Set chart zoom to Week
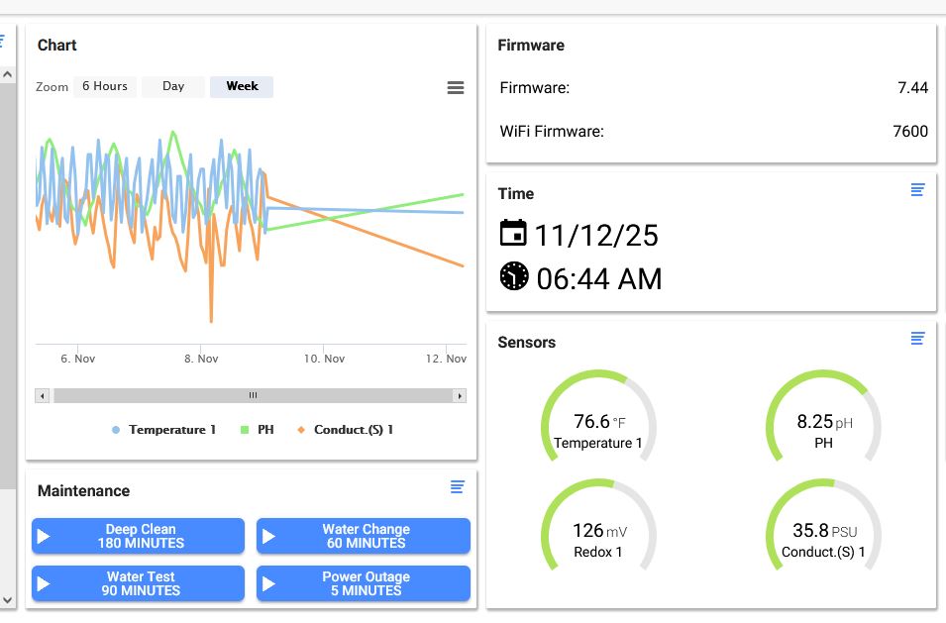 point(242,86)
